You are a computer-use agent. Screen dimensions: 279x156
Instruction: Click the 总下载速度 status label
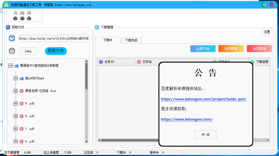pos(12,152)
